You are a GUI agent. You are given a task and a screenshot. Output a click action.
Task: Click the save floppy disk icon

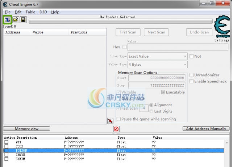pyautogui.click(x=23, y=20)
